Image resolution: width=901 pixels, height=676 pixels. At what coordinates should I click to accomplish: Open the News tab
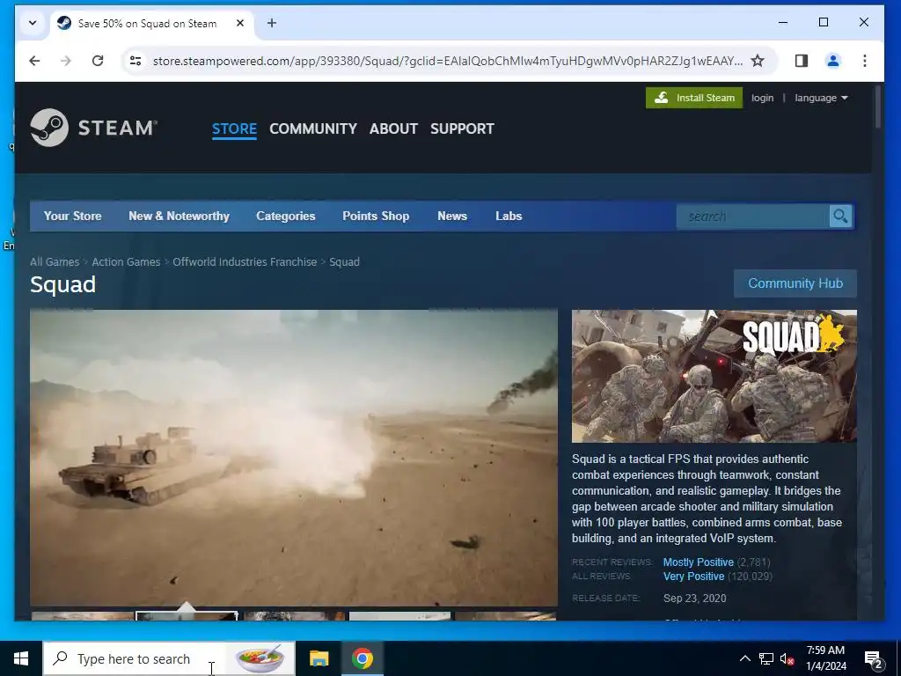click(x=452, y=217)
